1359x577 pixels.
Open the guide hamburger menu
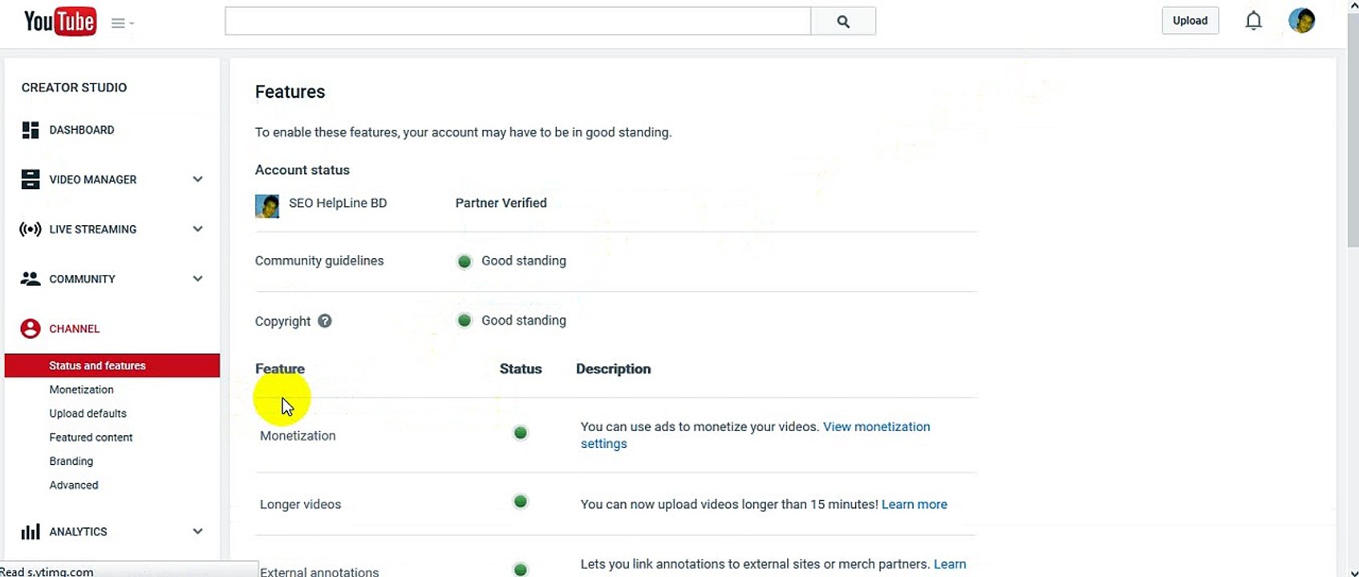[x=122, y=23]
